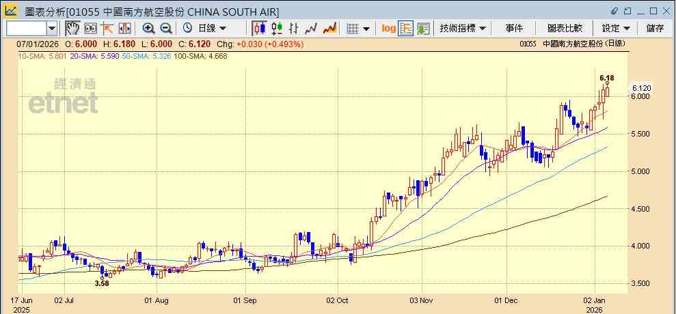Image resolution: width=676 pixels, height=314 pixels.
Task: Open the grid options dropdown arrow
Action: click(x=366, y=29)
